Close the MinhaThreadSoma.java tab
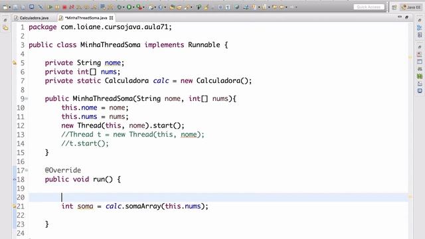 (x=111, y=18)
